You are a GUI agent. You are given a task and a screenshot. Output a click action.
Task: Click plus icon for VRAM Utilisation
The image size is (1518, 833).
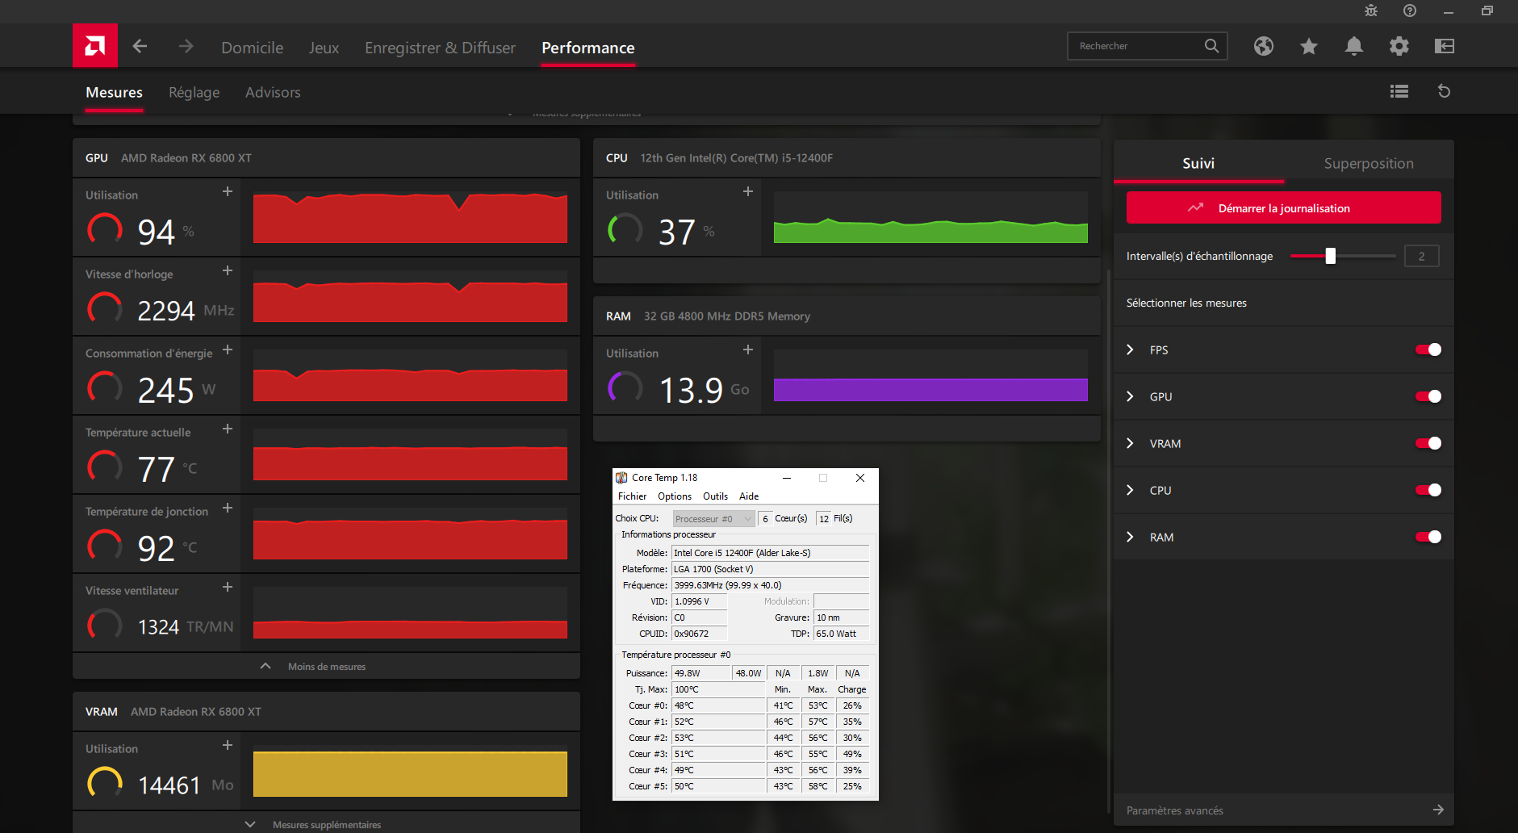click(x=228, y=745)
